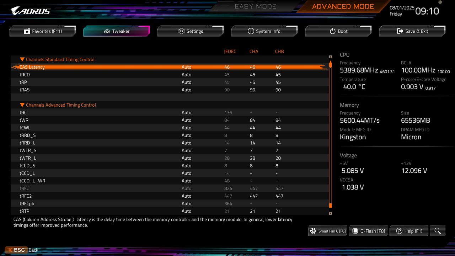The image size is (455, 256).
Task: Switch to the Tweaker tab
Action: pos(117,31)
